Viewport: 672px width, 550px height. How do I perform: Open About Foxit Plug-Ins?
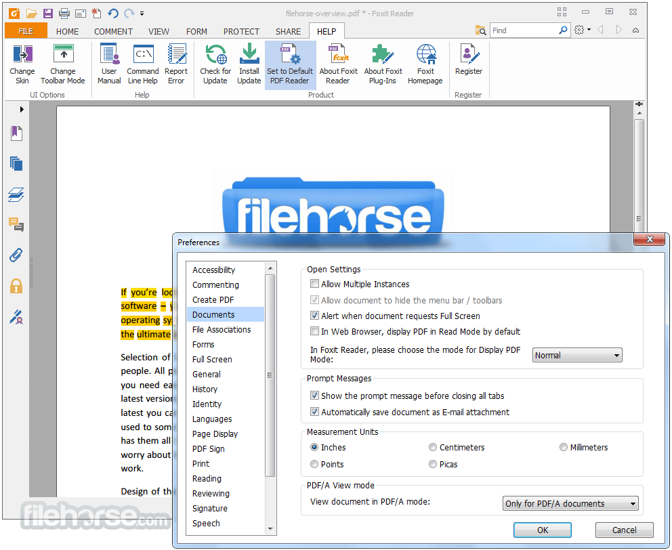pos(383,64)
